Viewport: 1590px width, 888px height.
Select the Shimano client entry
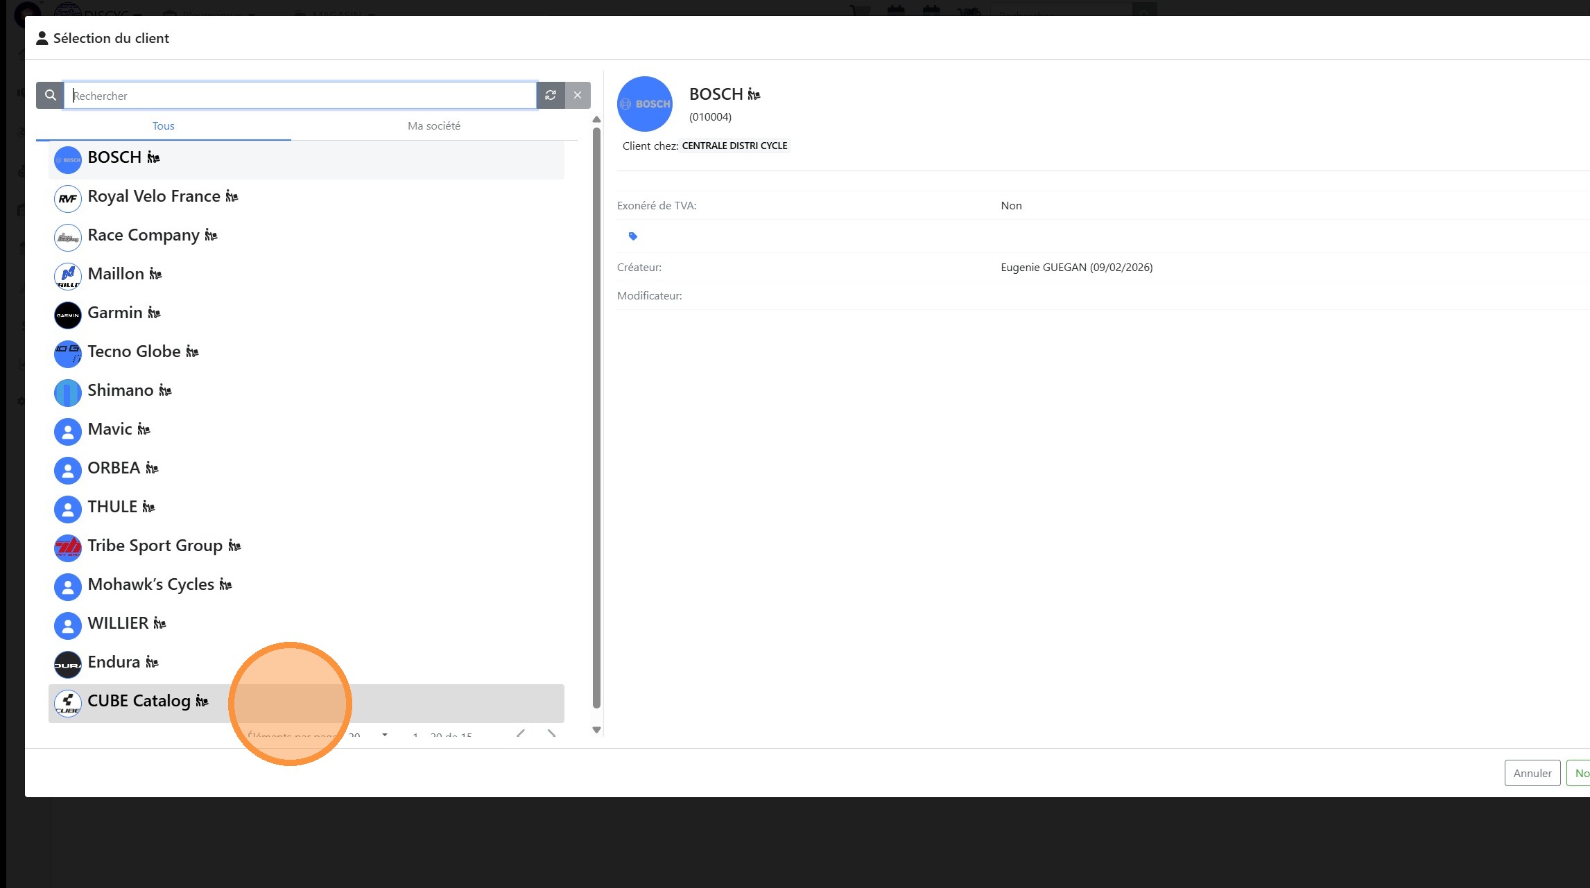(121, 391)
